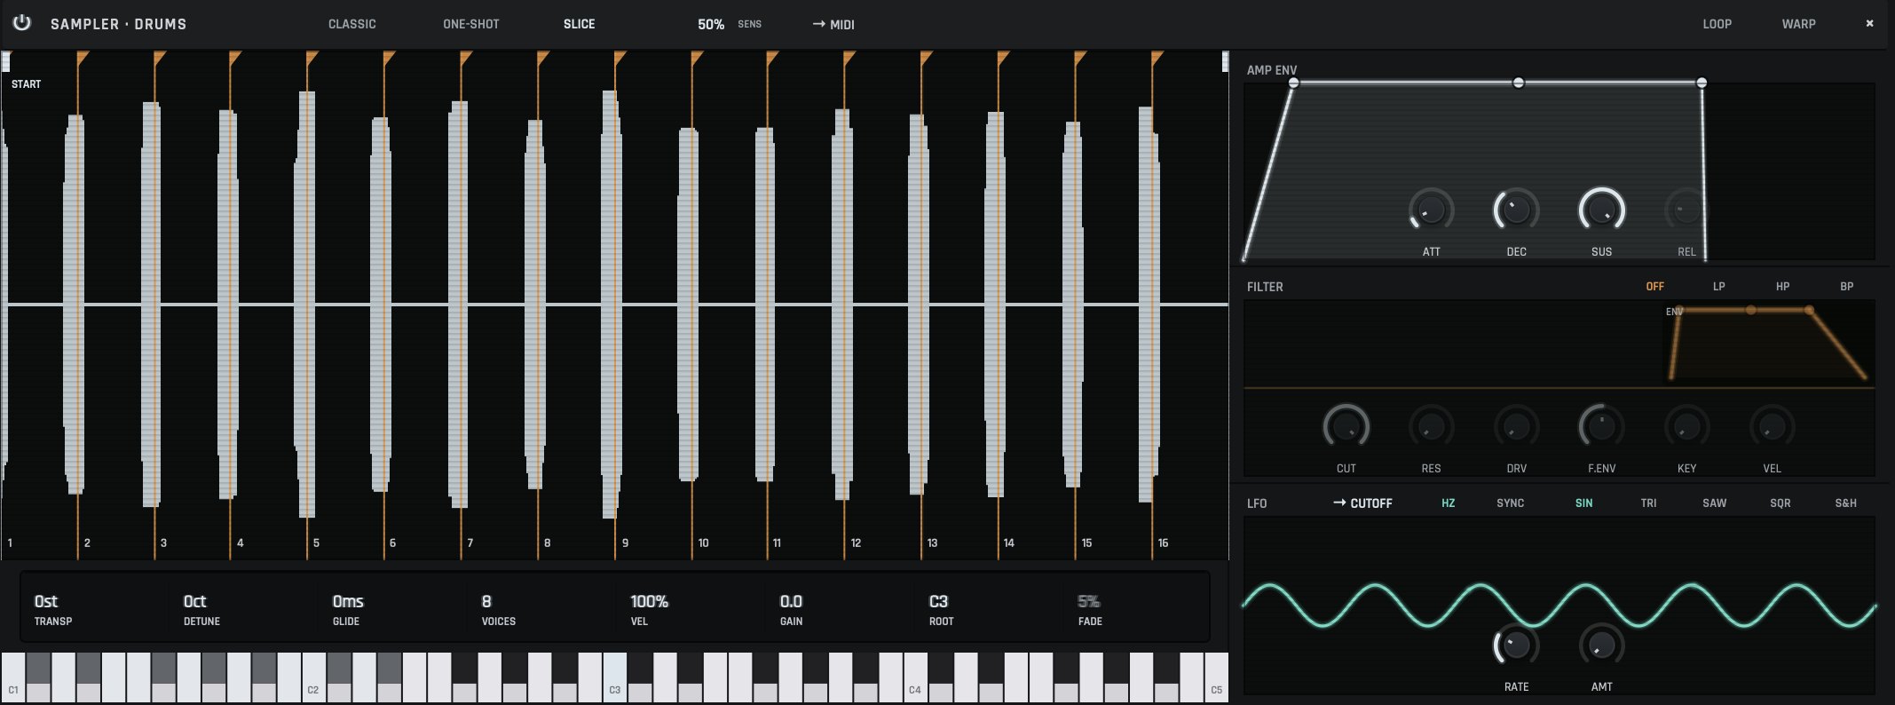
Task: Switch to CLASSIC sampler mode
Action: (x=352, y=24)
